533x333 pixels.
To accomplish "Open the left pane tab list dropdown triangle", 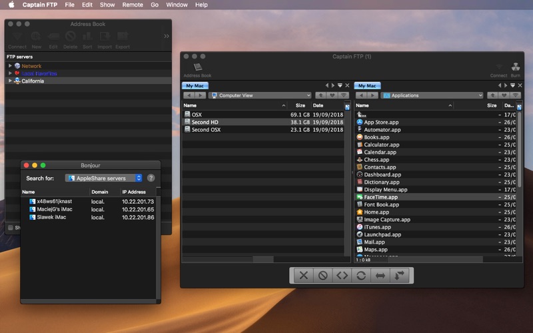I will [x=340, y=86].
